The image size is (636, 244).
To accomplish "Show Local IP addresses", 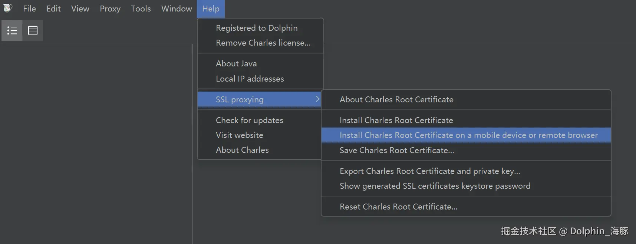I will pos(260,79).
